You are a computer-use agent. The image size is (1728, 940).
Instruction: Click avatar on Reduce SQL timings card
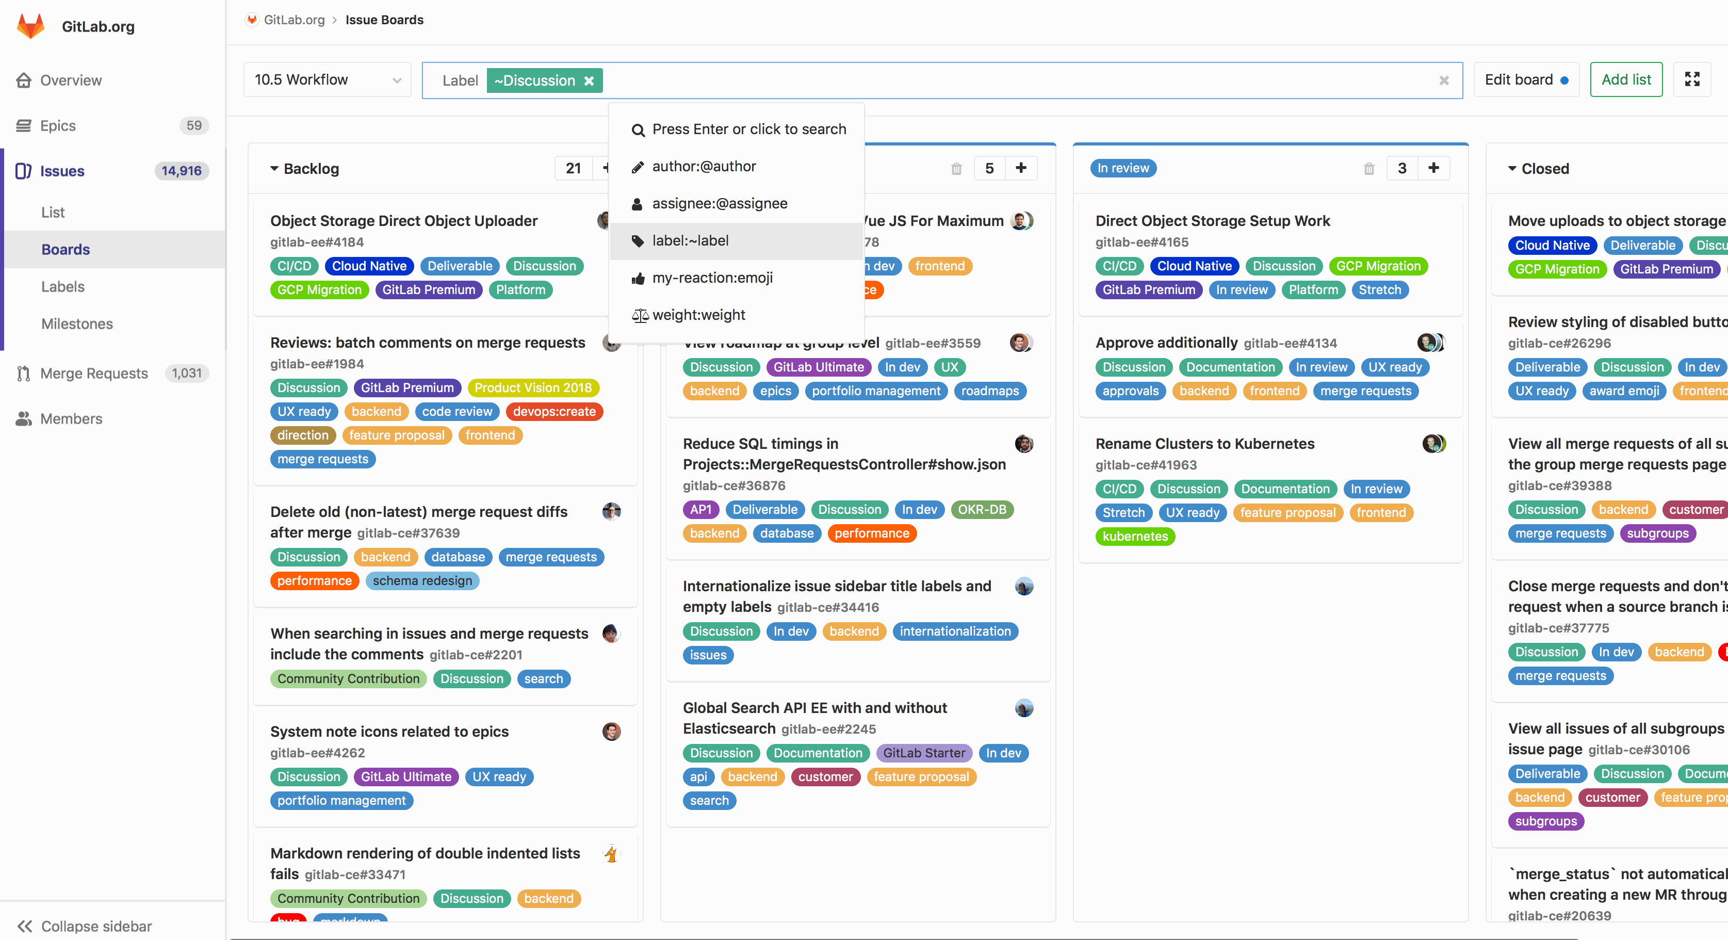click(1024, 444)
